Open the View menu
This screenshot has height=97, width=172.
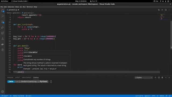17,7
